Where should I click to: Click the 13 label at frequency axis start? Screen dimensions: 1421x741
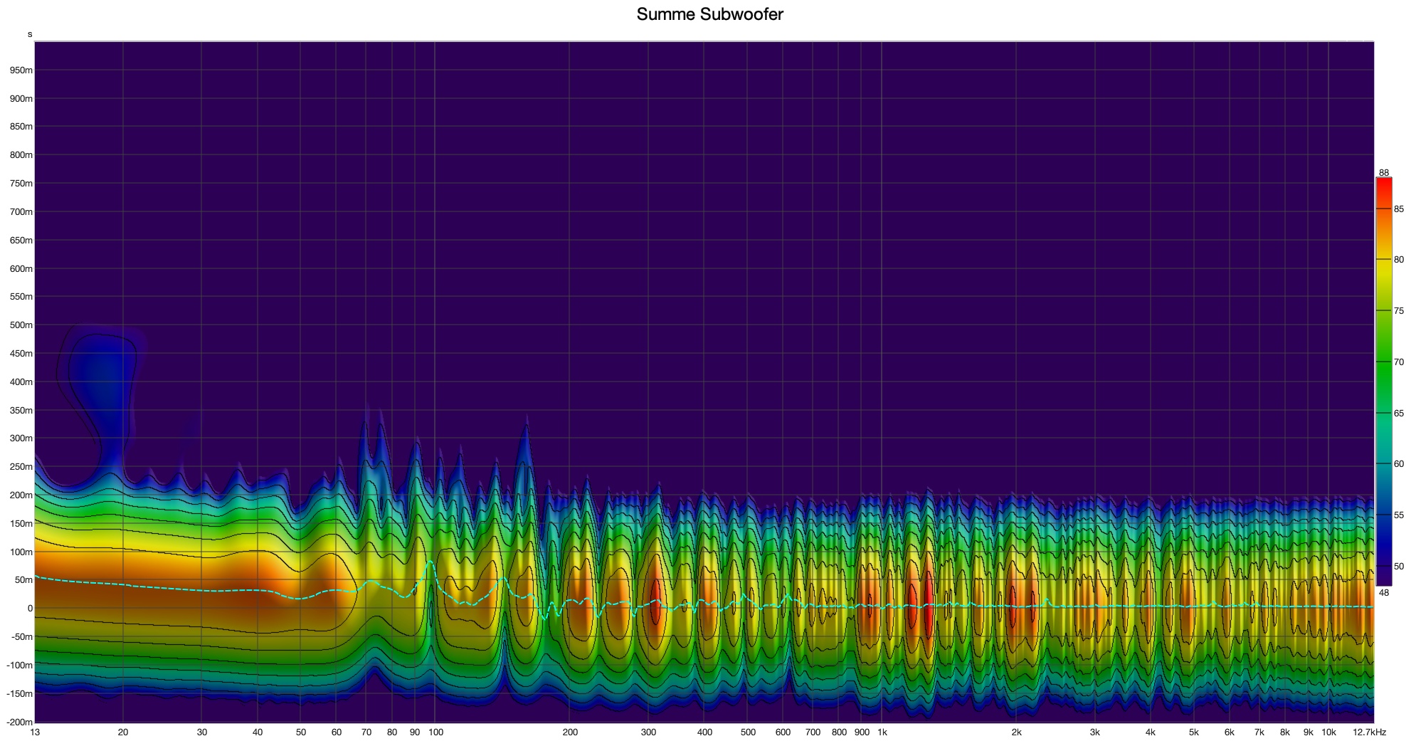[35, 732]
